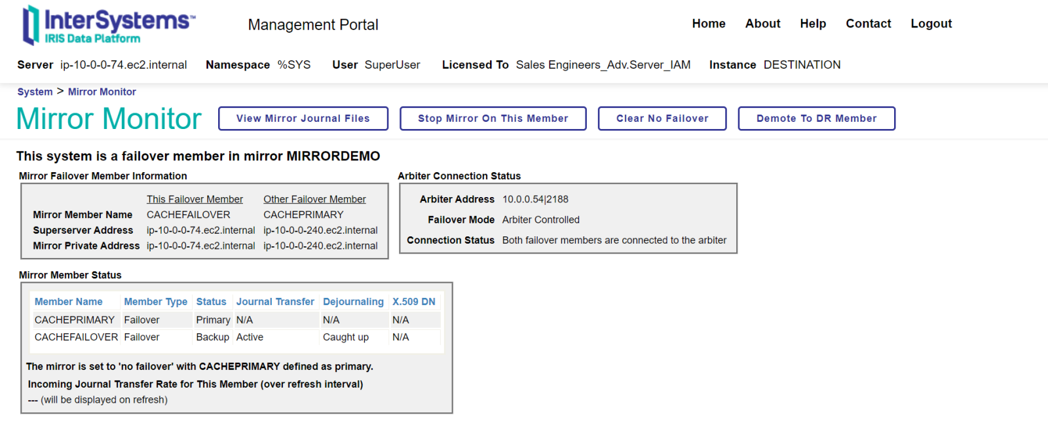This screenshot has height=423, width=1048.
Task: Select the CACHEPRIMARY row in status table
Action: pyautogui.click(x=75, y=320)
